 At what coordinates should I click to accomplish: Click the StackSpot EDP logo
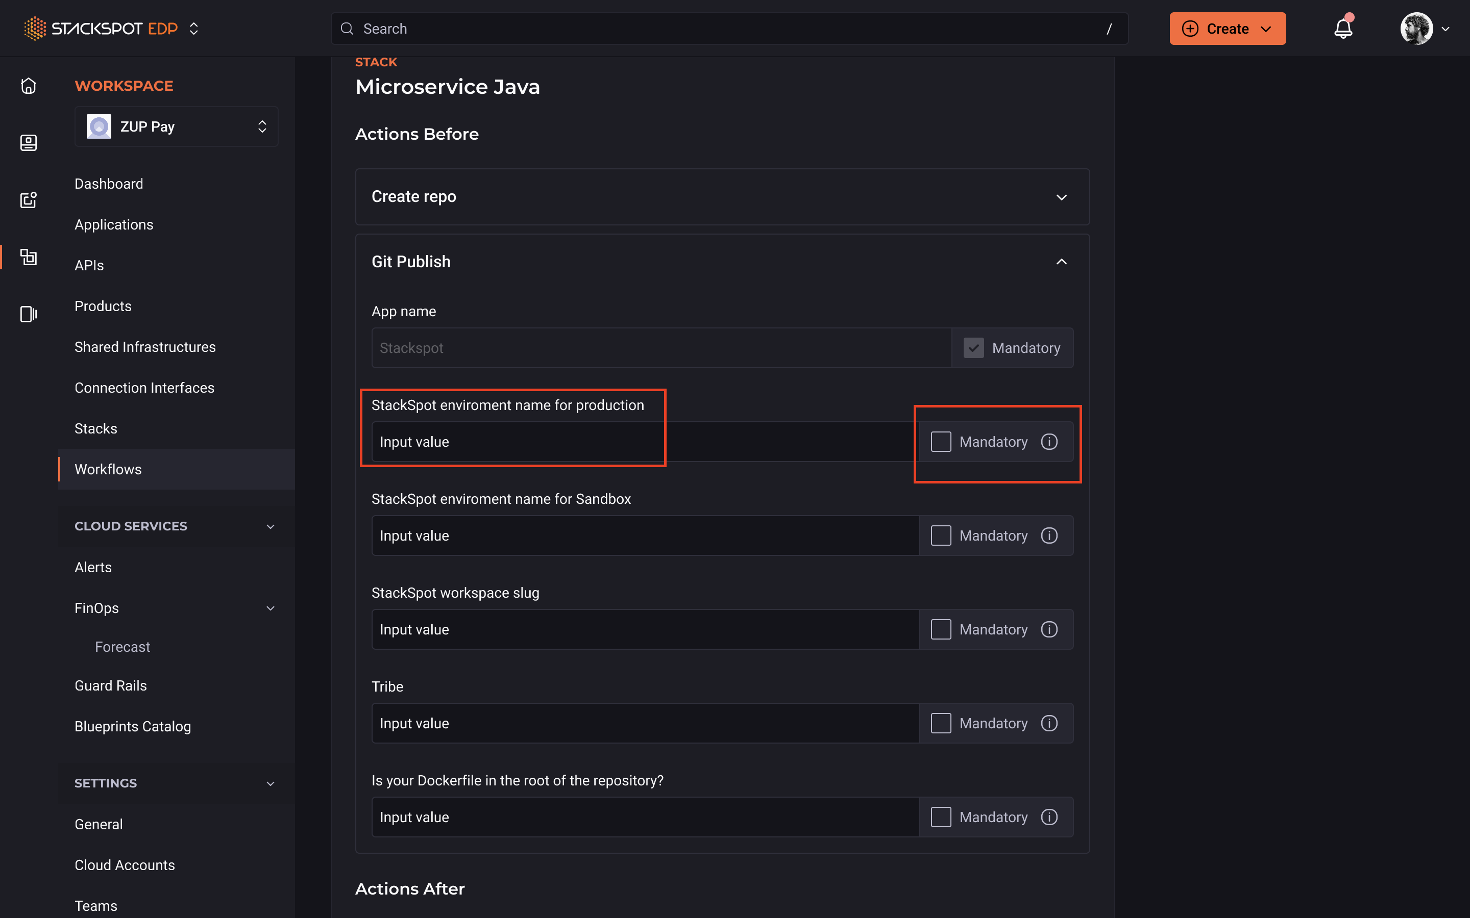point(101,29)
